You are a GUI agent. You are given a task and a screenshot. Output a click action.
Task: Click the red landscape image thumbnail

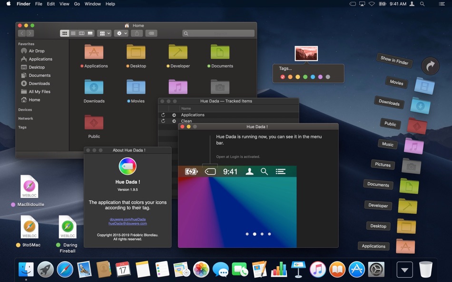point(306,54)
